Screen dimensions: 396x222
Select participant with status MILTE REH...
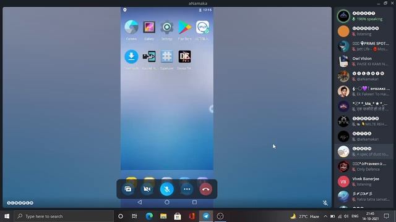point(364,121)
